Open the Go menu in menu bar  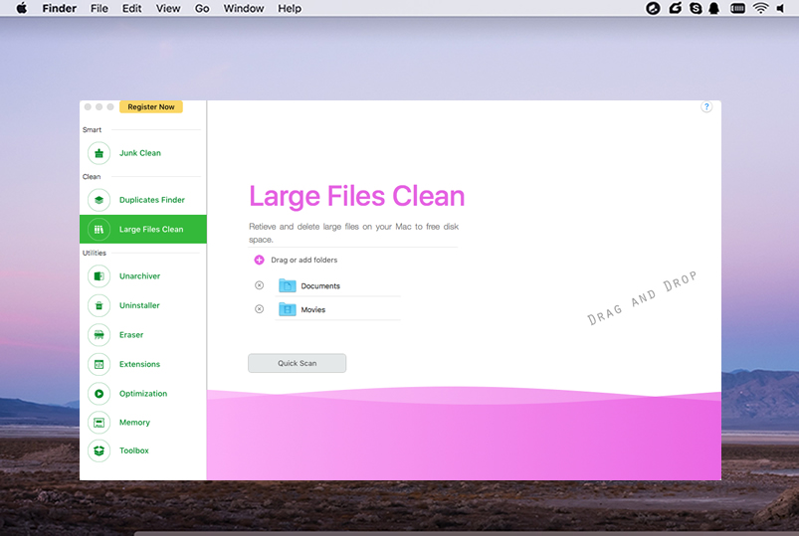coord(202,8)
